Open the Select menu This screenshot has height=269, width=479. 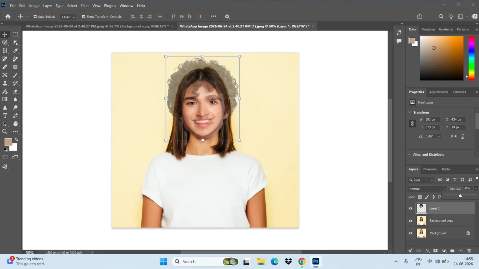click(72, 6)
